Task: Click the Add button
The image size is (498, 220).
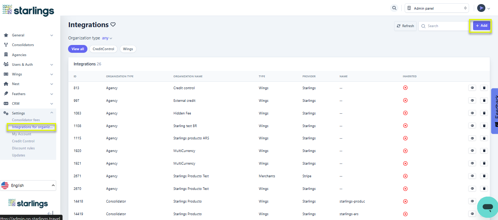Action: (x=481, y=26)
